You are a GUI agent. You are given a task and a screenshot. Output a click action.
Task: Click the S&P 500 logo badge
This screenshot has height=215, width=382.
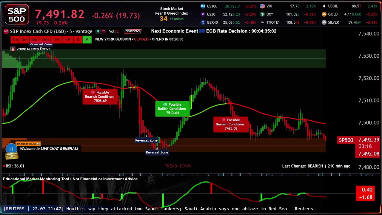tap(17, 15)
